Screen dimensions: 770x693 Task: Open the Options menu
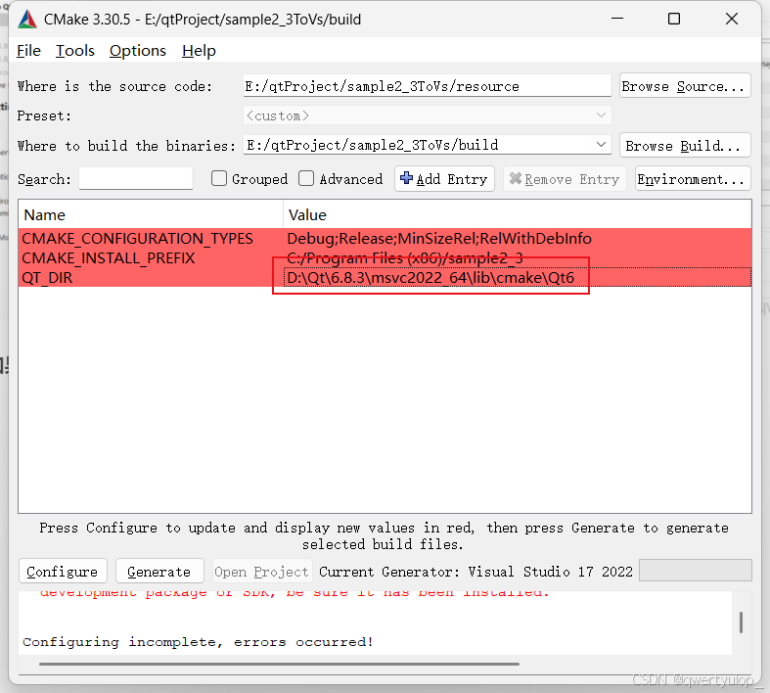tap(138, 51)
